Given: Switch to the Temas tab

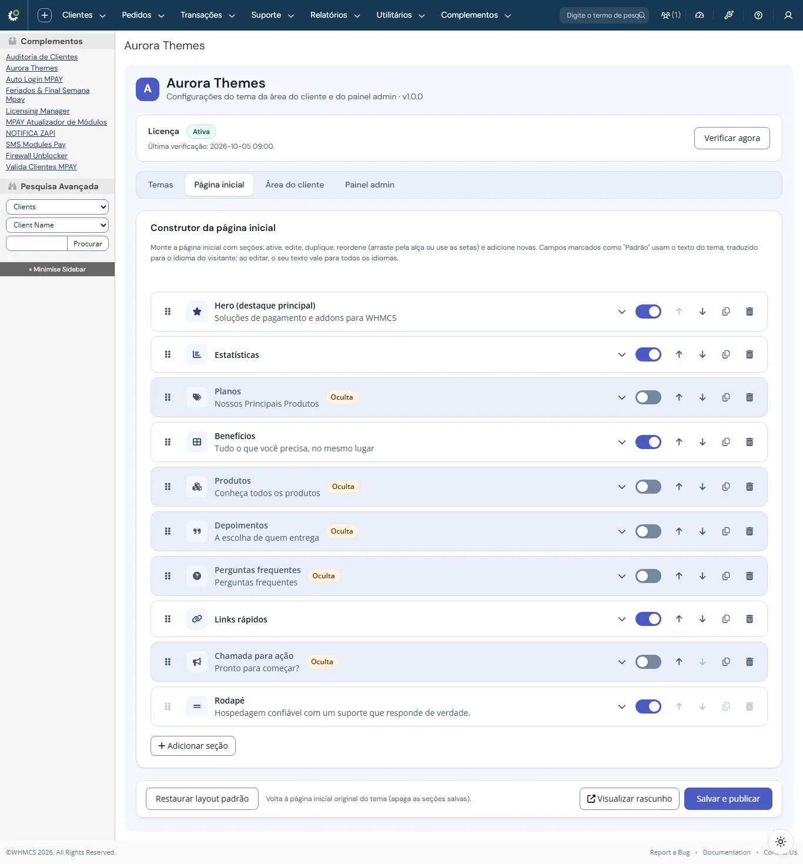Looking at the screenshot, I should pyautogui.click(x=160, y=185).
